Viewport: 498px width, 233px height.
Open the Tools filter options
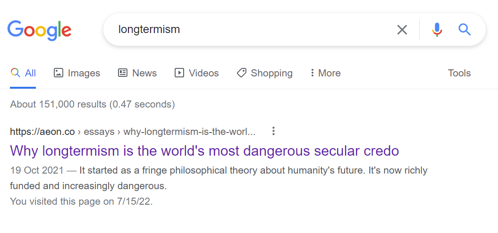[459, 73]
